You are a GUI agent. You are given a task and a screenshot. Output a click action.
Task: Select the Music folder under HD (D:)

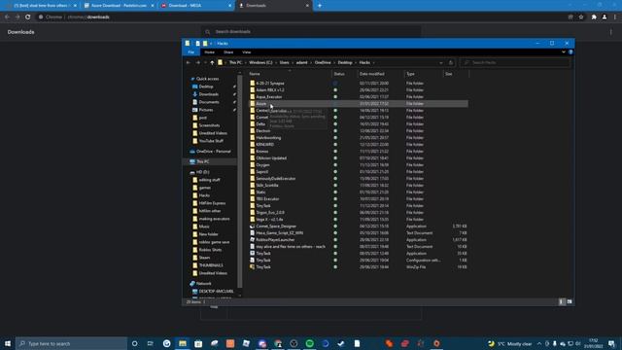tap(201, 227)
